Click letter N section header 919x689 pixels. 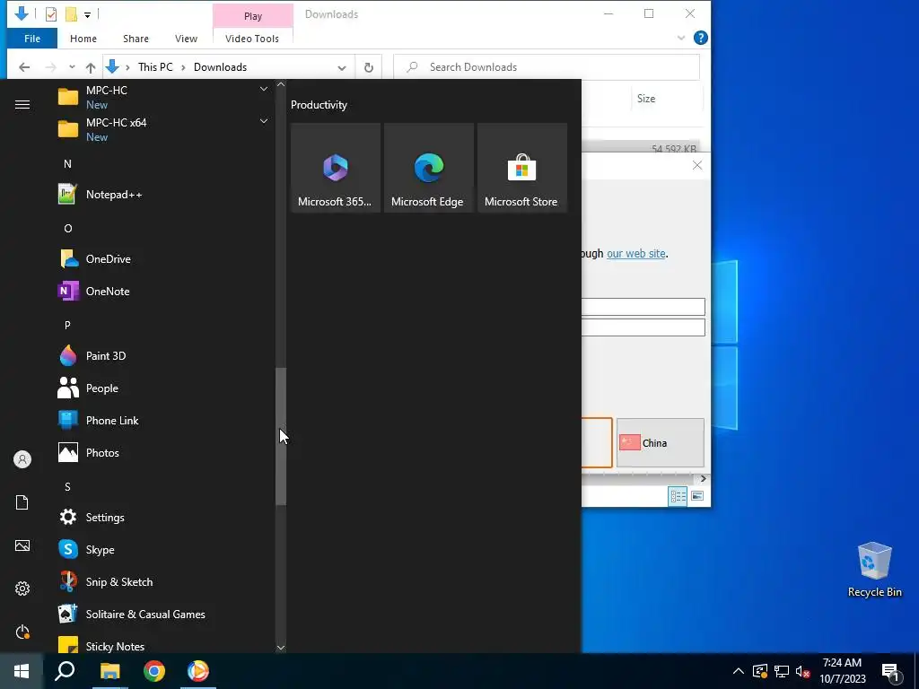pyautogui.click(x=68, y=164)
